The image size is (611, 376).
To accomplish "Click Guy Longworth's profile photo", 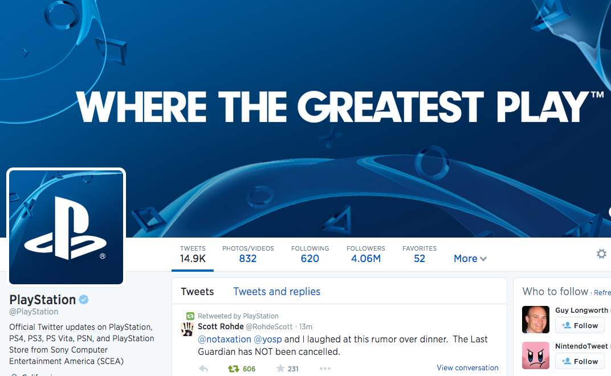I will point(535,320).
